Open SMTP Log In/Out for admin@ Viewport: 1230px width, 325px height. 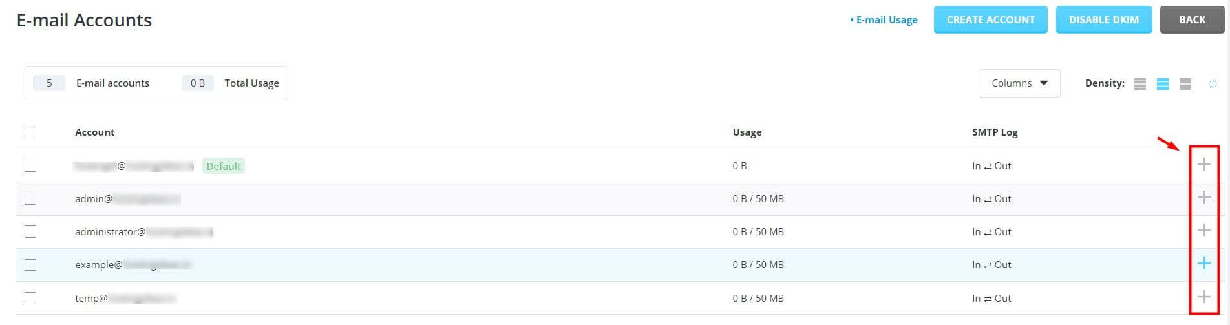(991, 199)
